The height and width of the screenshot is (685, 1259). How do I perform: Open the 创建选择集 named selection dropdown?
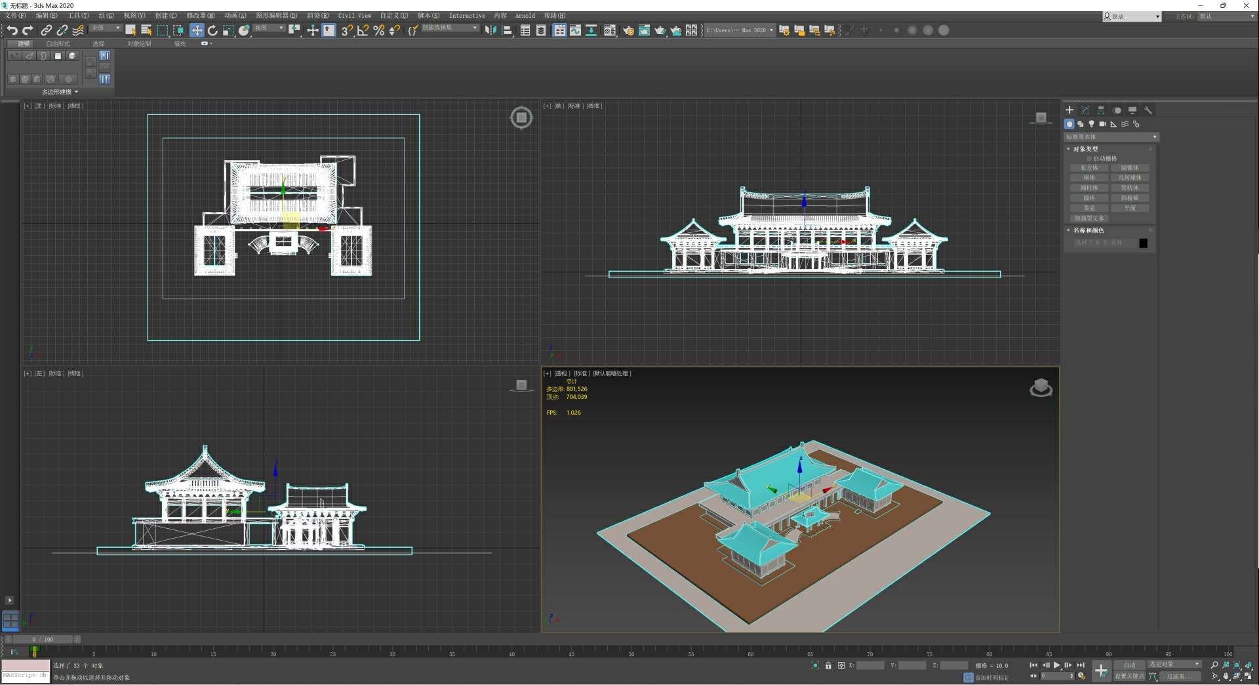click(x=450, y=28)
